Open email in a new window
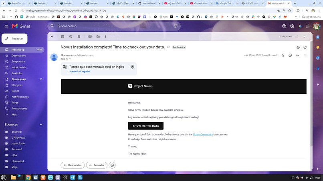Viewport: 323px width, 181px height. point(305,47)
